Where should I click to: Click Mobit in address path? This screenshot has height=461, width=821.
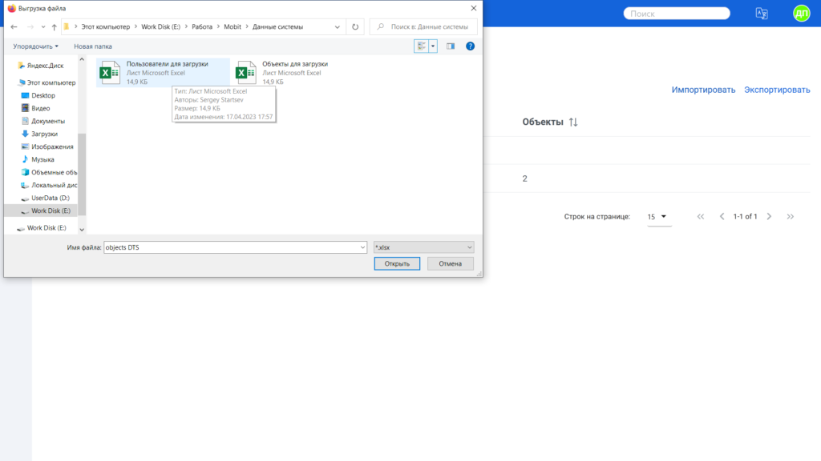pos(233,26)
